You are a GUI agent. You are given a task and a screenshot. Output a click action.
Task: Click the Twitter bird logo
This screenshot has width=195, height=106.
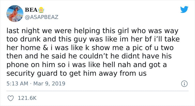[184, 9]
